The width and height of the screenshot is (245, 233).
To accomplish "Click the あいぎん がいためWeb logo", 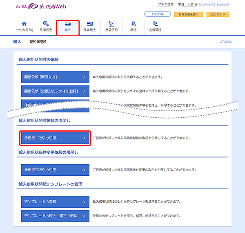I will (x=41, y=6).
